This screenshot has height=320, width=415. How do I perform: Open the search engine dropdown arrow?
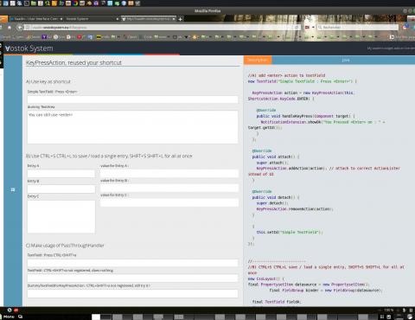coord(313,28)
